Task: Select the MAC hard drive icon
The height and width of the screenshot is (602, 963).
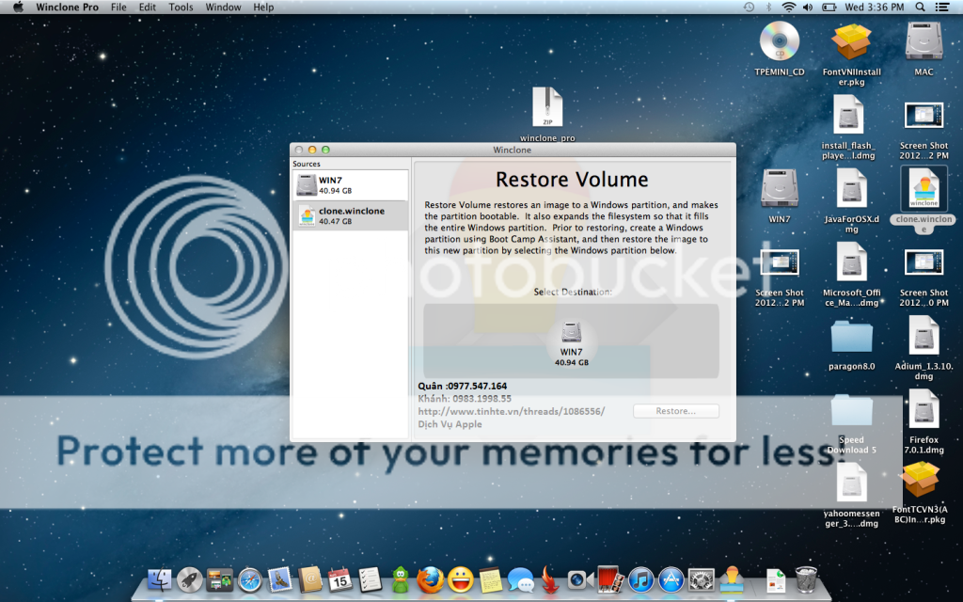Action: click(x=924, y=42)
